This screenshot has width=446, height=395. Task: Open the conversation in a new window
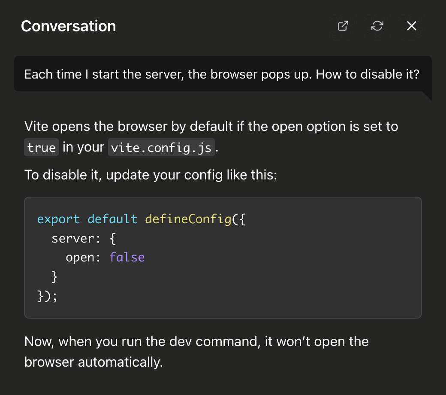(x=343, y=26)
